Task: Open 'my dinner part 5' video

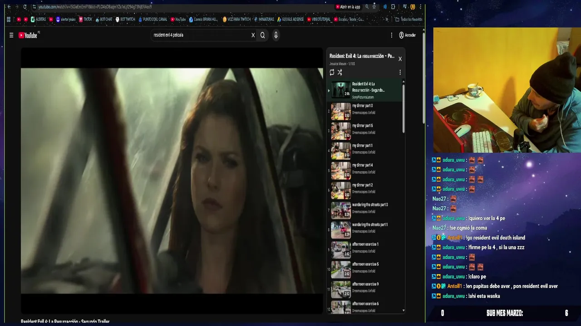Action: pyautogui.click(x=365, y=131)
